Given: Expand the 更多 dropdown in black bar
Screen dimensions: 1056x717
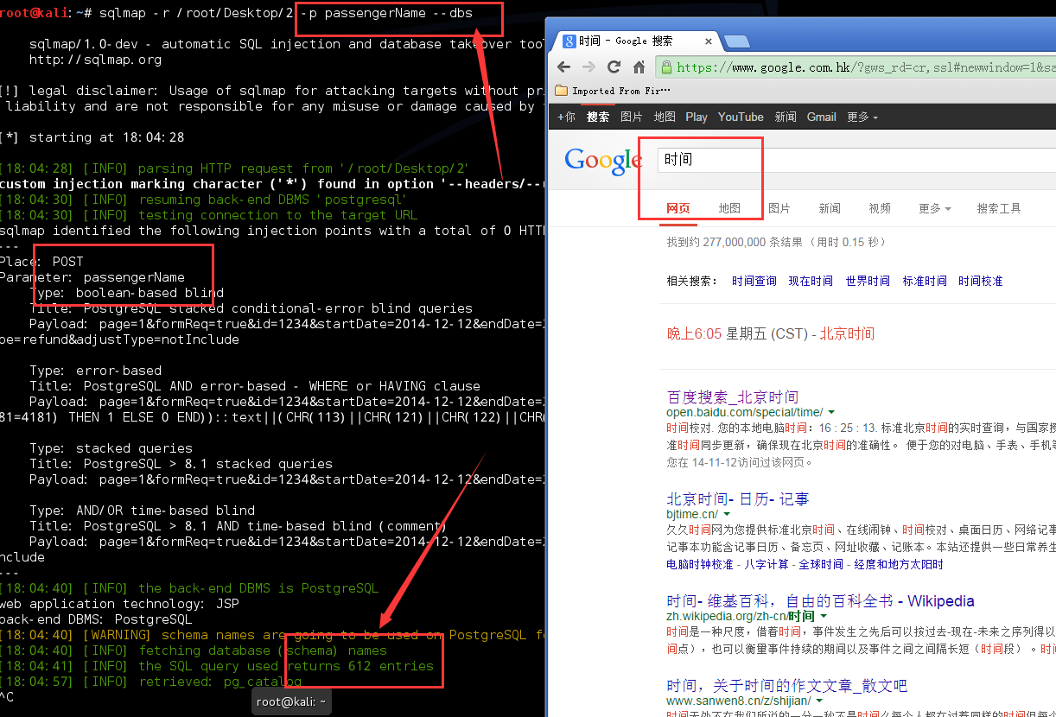Looking at the screenshot, I should click(x=862, y=117).
